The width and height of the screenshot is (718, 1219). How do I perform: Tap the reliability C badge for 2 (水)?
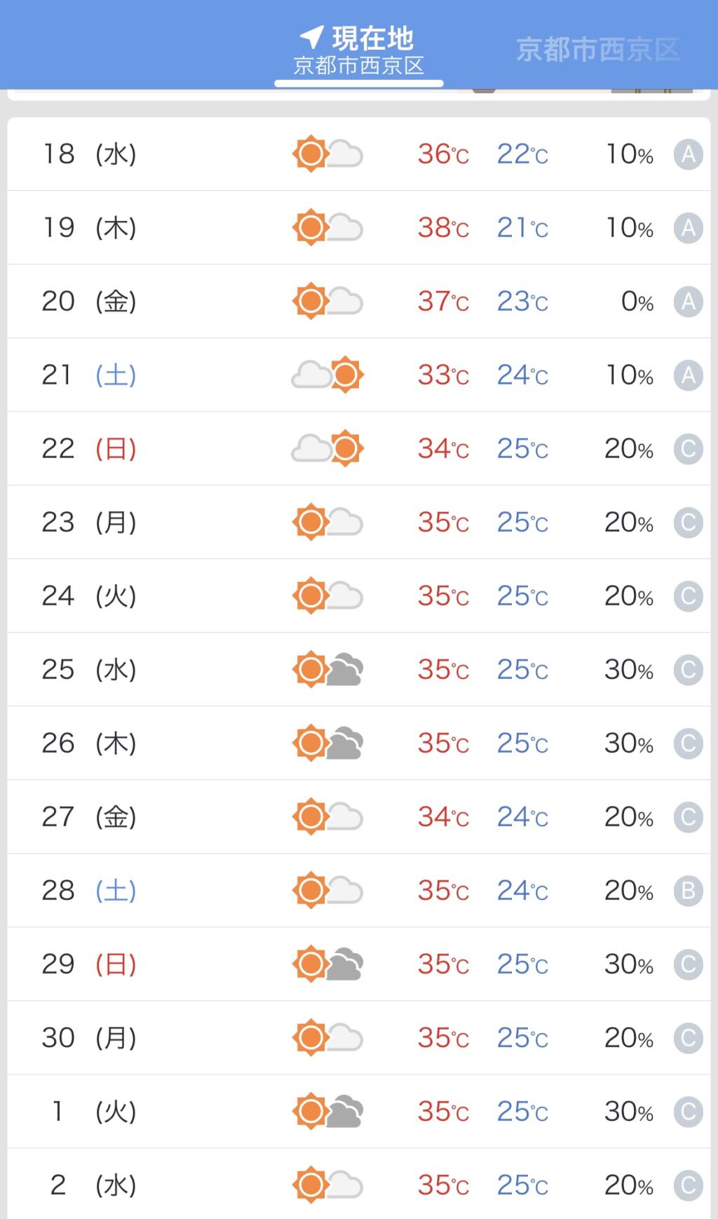pyautogui.click(x=688, y=1185)
